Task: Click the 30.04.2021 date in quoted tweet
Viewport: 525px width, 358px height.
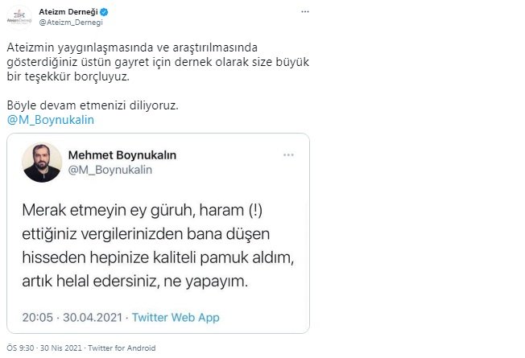Action: tap(93, 317)
